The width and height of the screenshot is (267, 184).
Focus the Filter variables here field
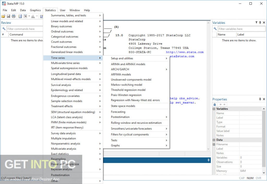coord(241,29)
